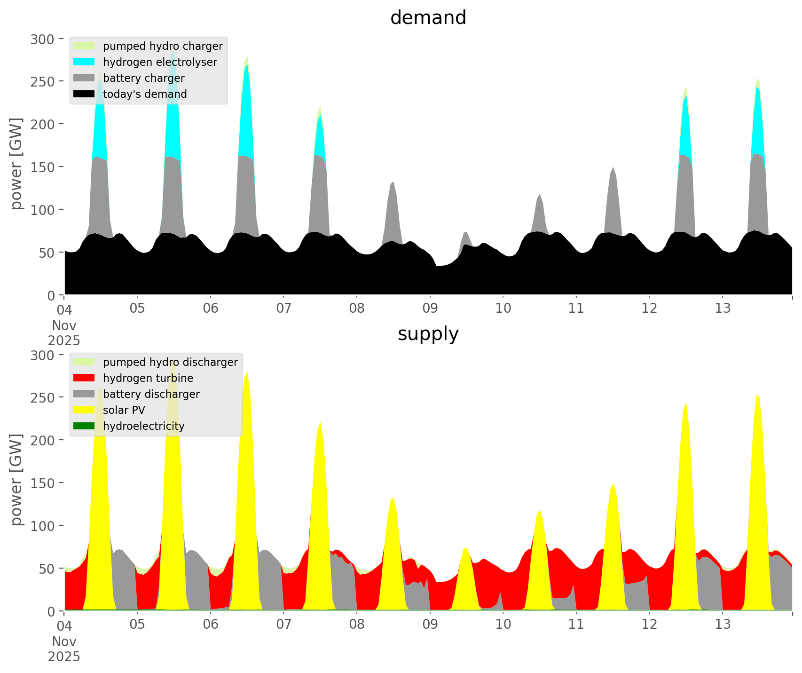This screenshot has height=673, width=802.
Task: Click the cyan hydrogen electrolyser legend swatch
Action: [85, 62]
